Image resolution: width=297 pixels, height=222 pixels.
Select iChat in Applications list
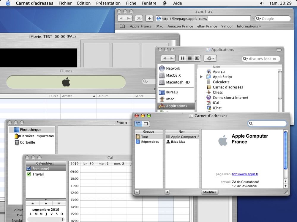tap(217, 108)
